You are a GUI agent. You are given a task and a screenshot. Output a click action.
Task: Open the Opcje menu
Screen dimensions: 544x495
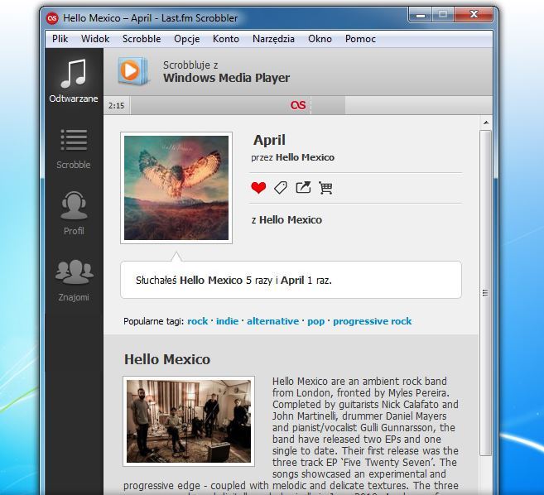186,39
